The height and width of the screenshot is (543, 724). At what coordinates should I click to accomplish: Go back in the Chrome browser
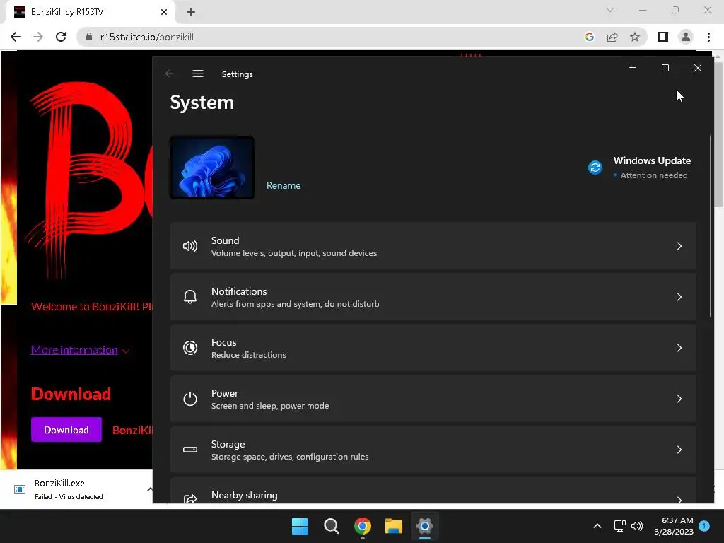pos(16,37)
